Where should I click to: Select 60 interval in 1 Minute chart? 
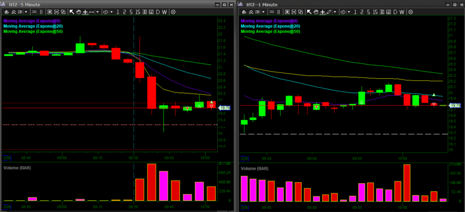tap(388, 11)
